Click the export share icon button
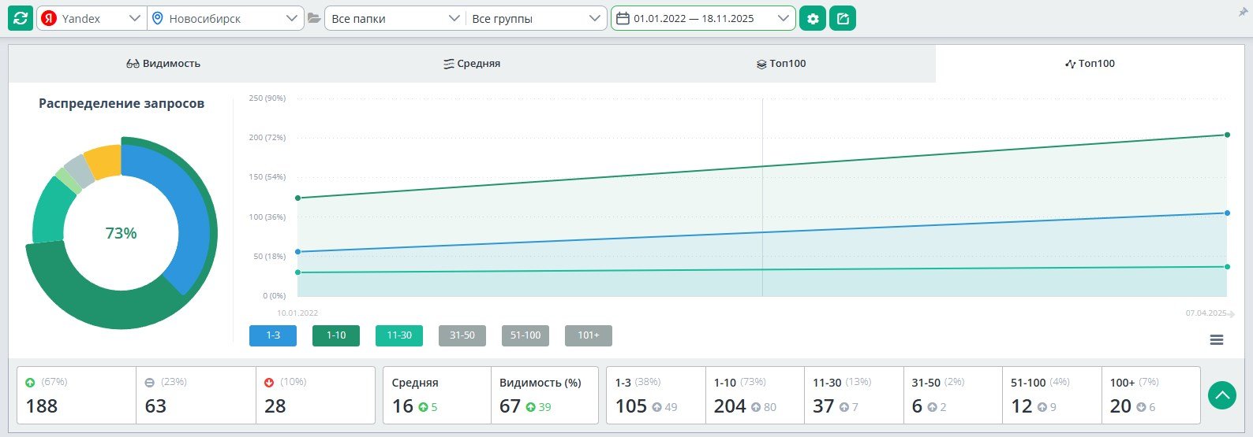The height and width of the screenshot is (437, 1253). click(843, 18)
